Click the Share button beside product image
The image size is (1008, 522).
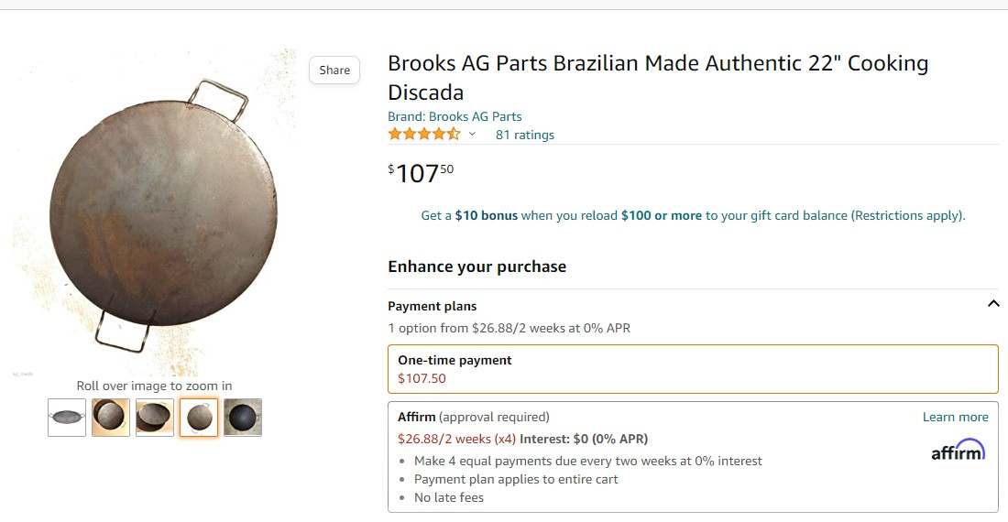pos(334,71)
